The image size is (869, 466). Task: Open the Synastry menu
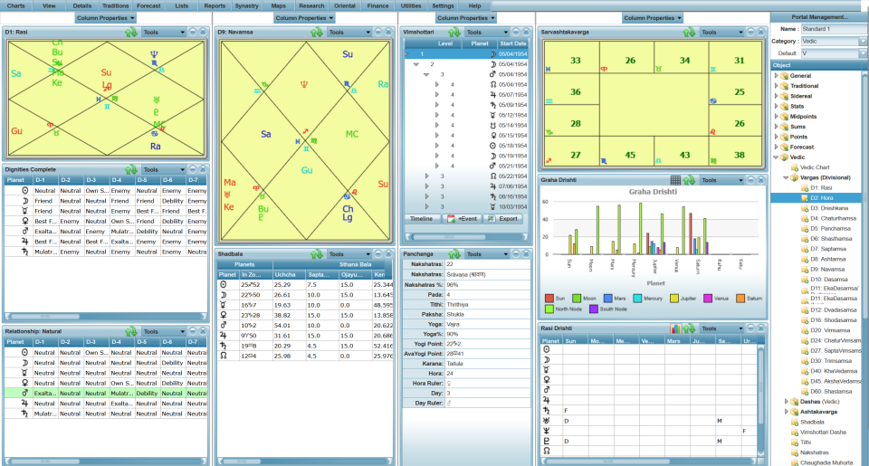coord(246,5)
